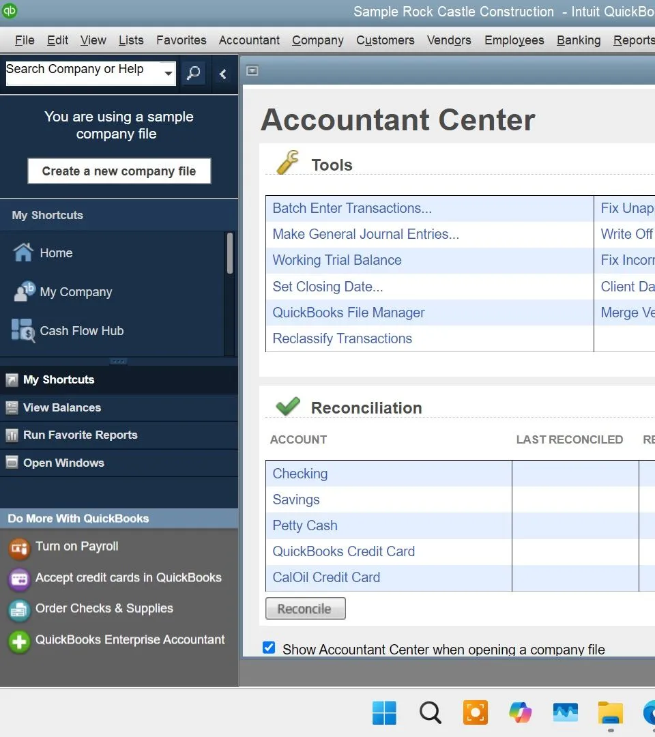Open Working Trial Balance link

pos(337,260)
